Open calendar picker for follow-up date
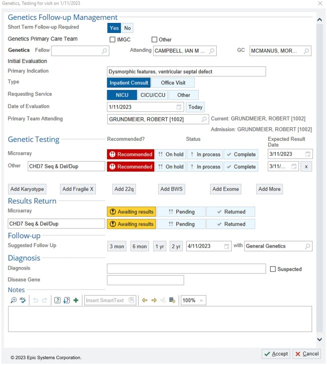The height and width of the screenshot is (365, 327). pyautogui.click(x=227, y=246)
